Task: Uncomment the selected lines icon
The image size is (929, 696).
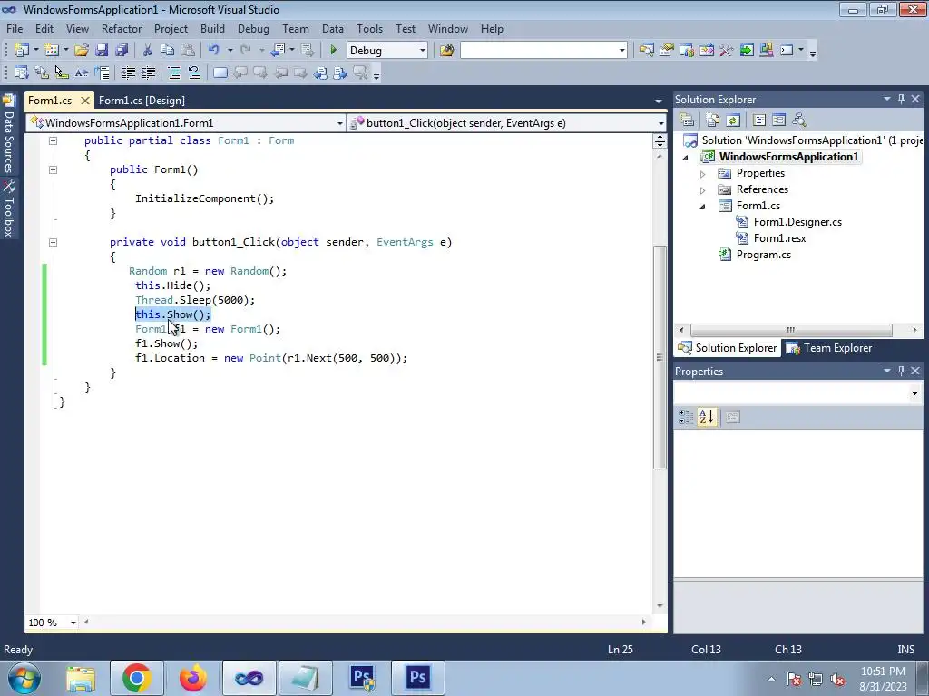Action: click(x=194, y=72)
